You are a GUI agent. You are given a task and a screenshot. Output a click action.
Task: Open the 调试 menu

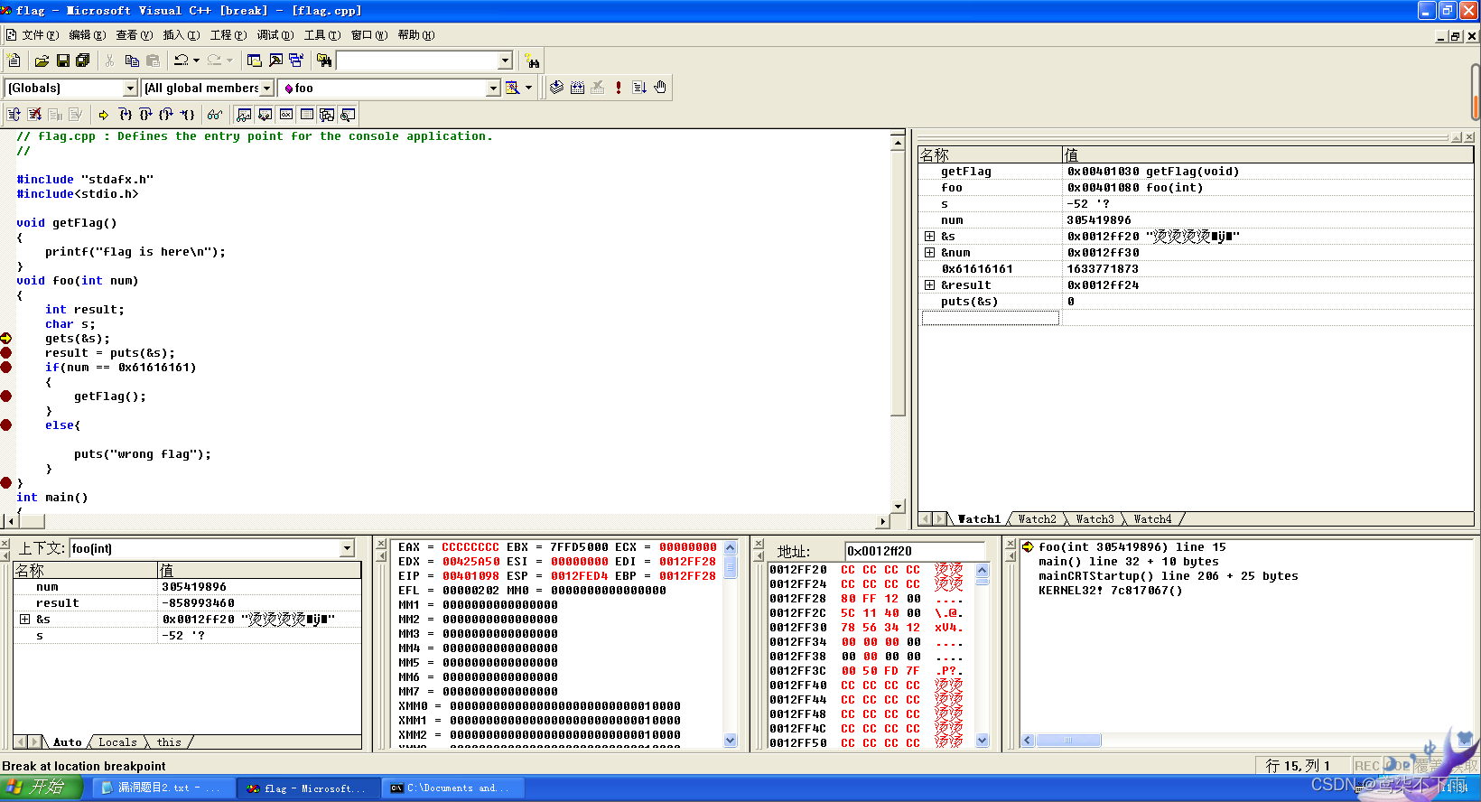coord(275,35)
